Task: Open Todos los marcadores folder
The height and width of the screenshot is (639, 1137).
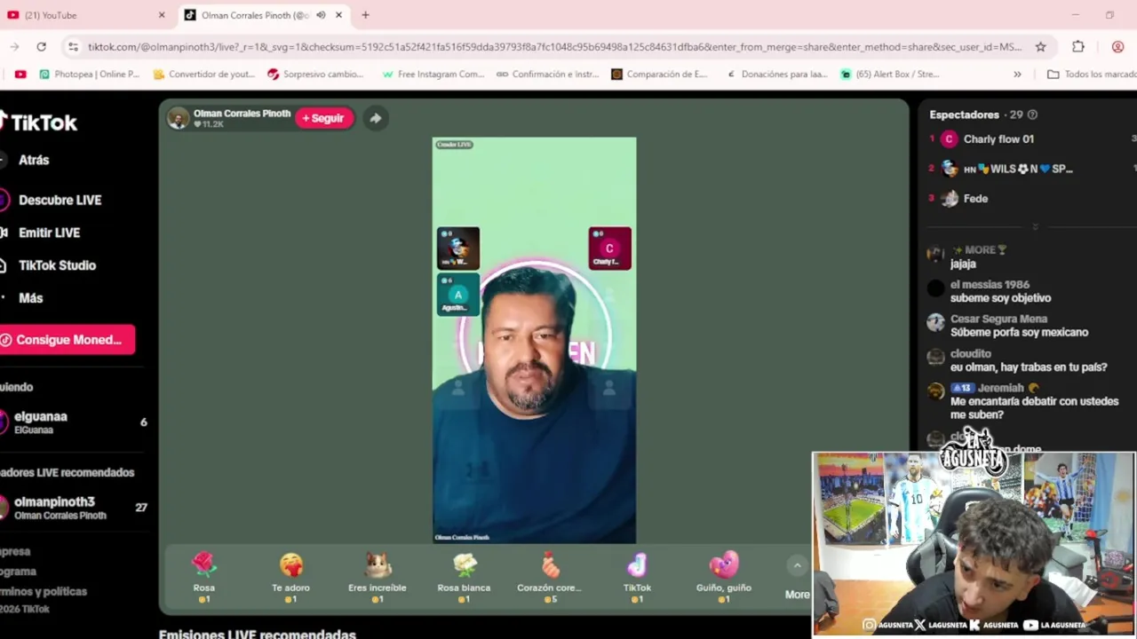Action: 1092,75
